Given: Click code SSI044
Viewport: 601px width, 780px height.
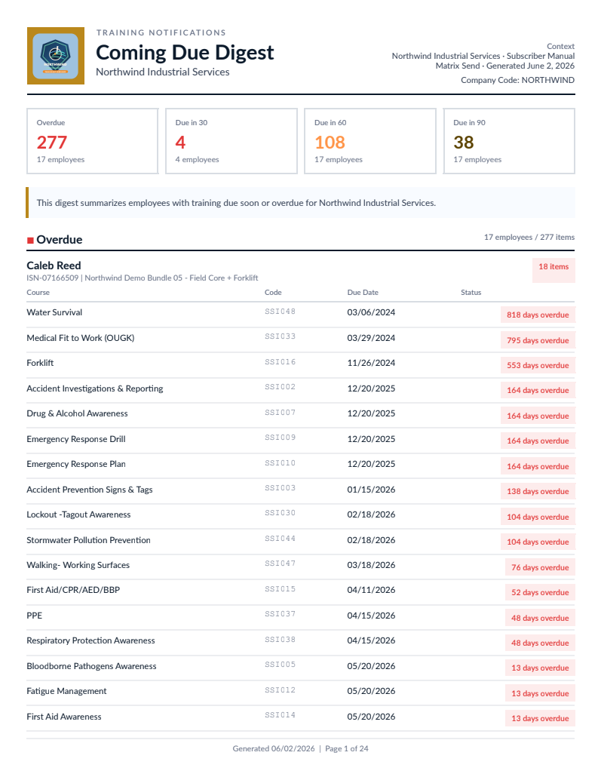Looking at the screenshot, I should point(280,539).
